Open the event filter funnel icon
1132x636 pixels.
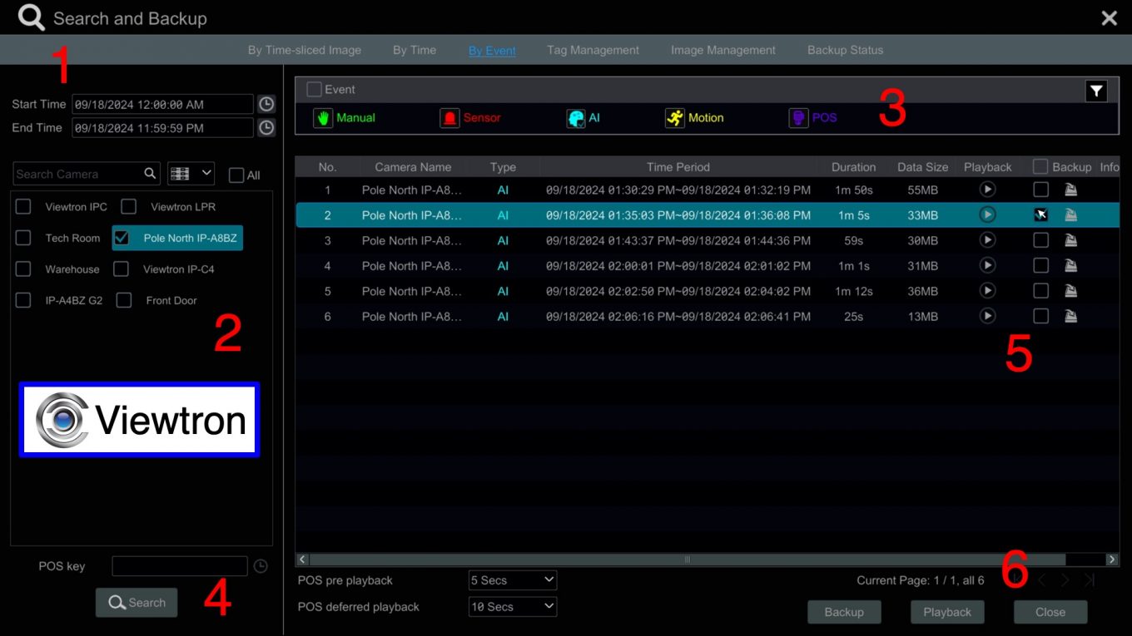pos(1096,90)
